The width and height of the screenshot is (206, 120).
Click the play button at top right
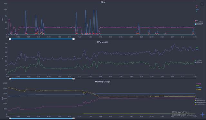coord(202,4)
